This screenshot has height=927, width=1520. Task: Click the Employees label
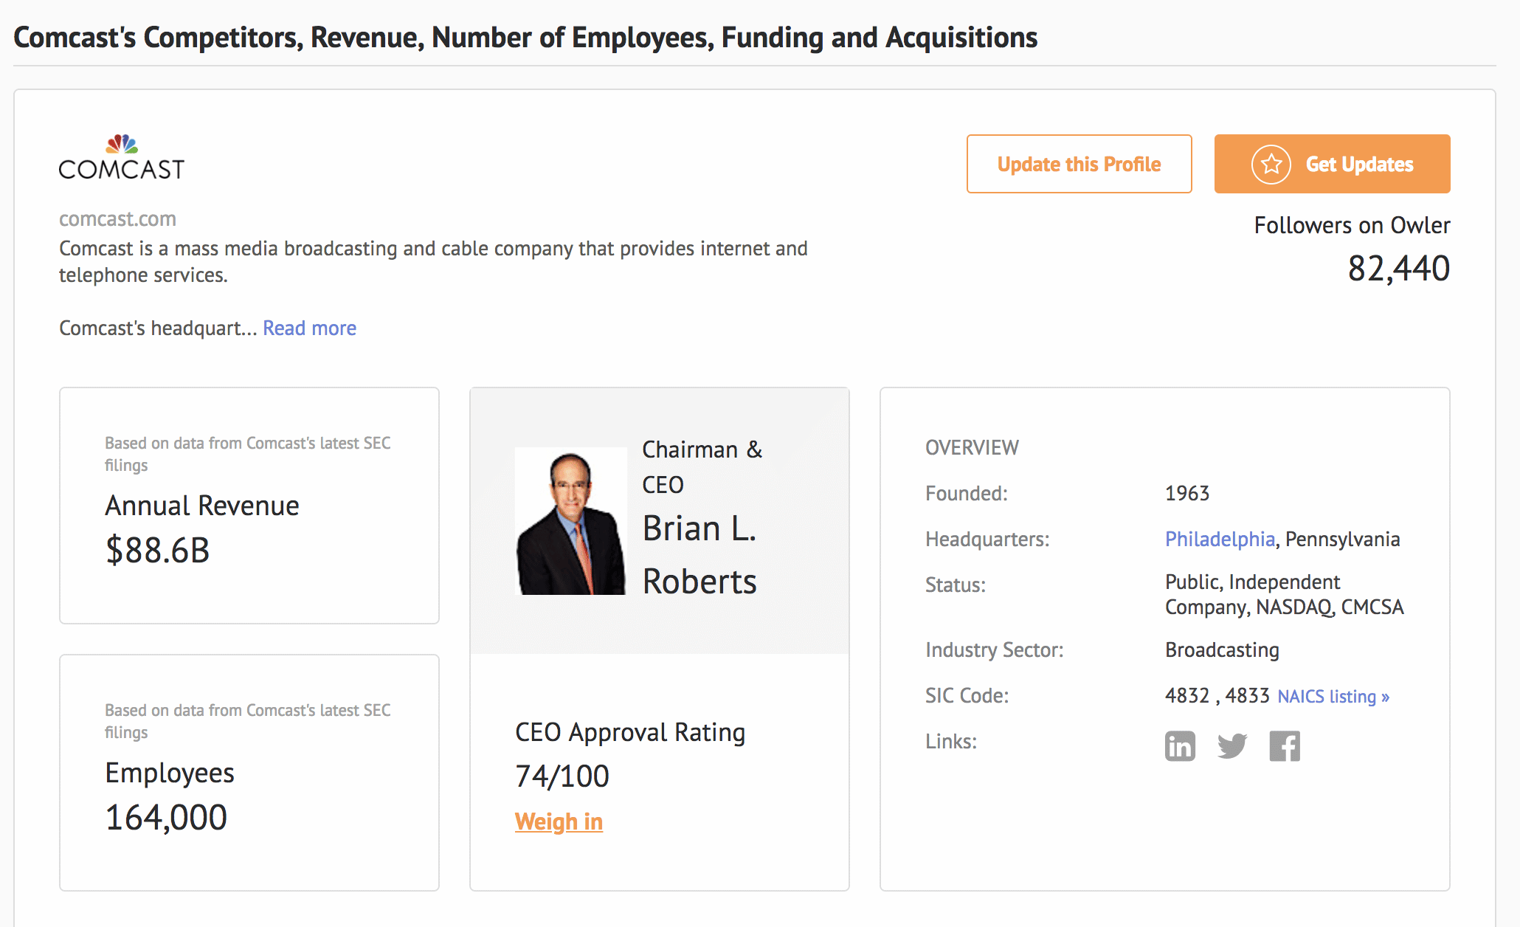coord(170,773)
